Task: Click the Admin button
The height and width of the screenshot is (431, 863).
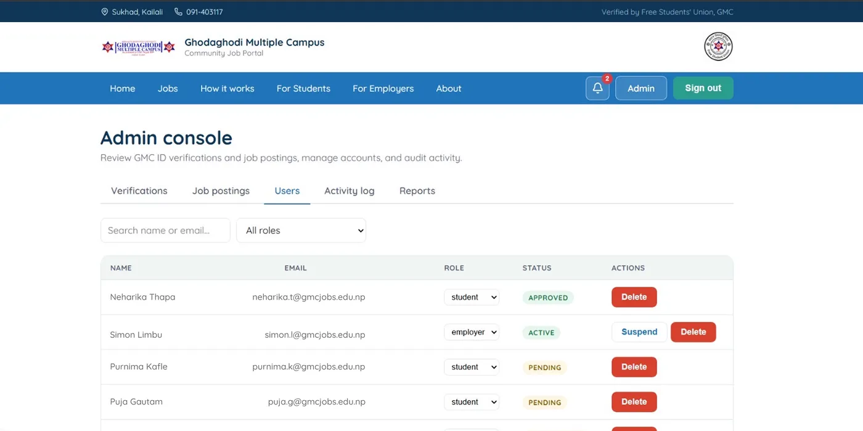Action: click(641, 88)
